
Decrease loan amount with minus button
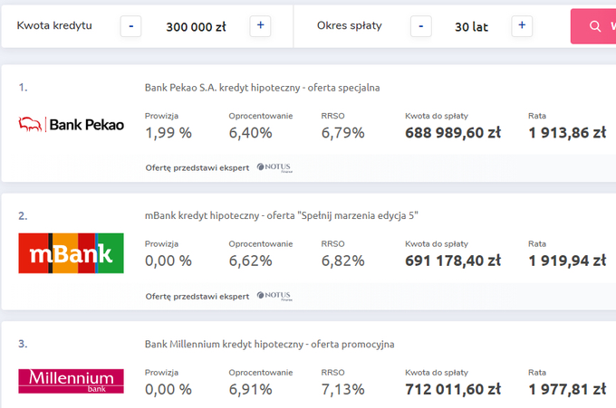click(130, 26)
